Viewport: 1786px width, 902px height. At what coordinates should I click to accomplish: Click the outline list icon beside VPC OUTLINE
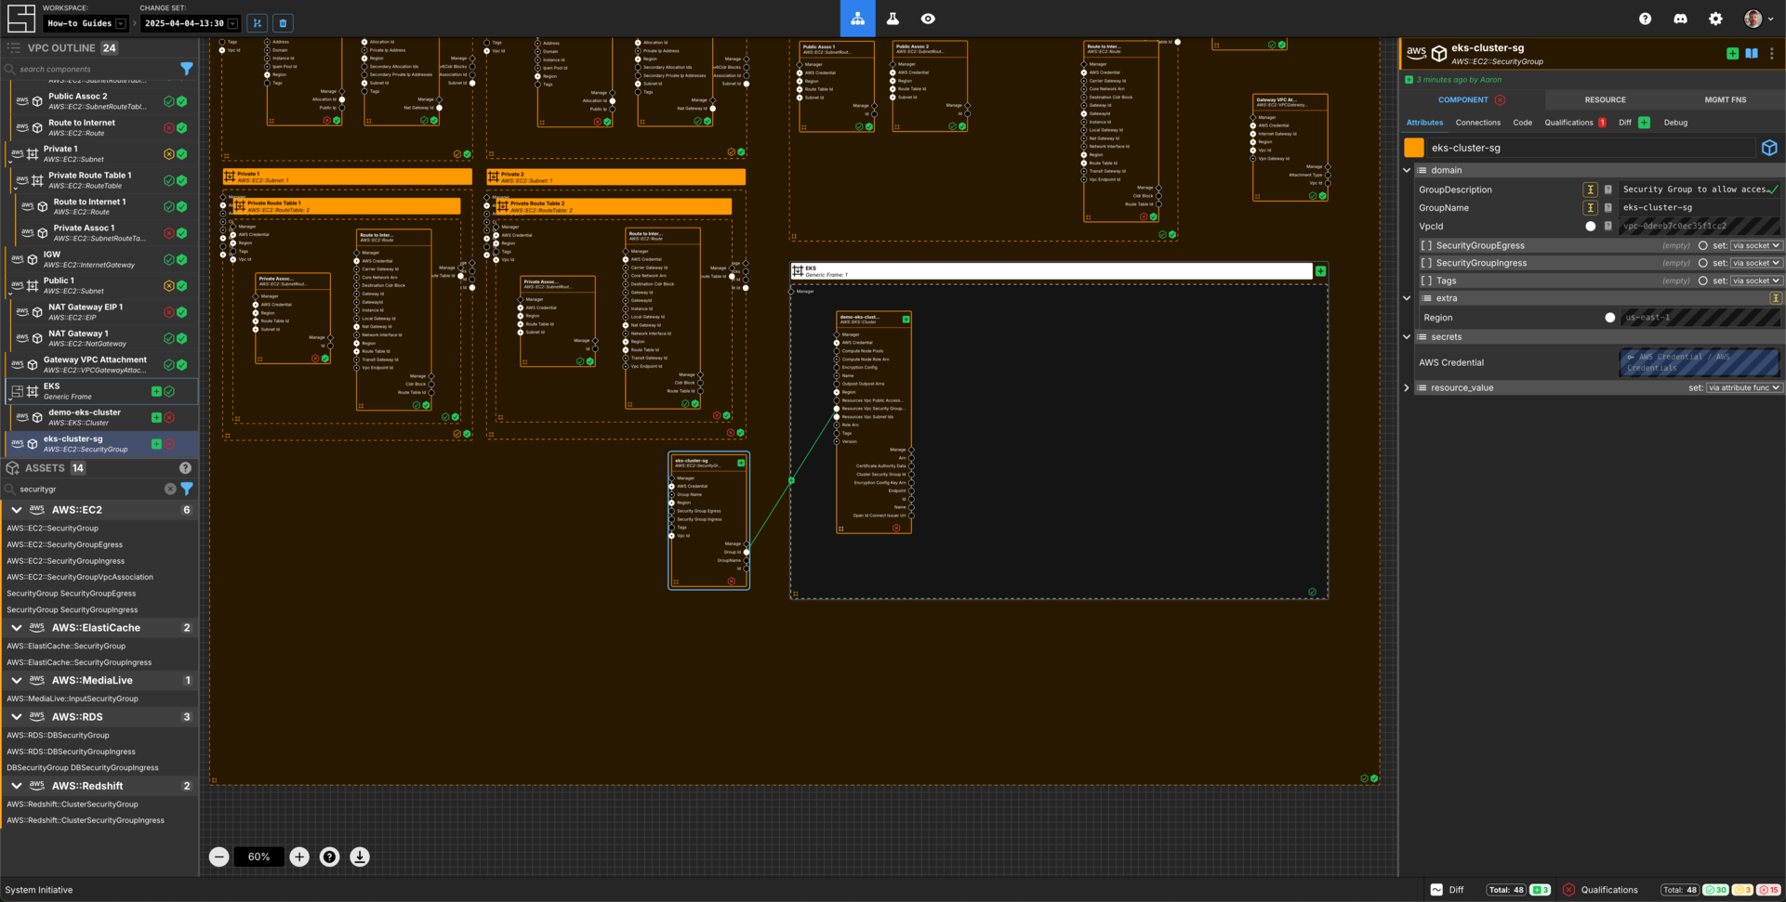coord(13,47)
